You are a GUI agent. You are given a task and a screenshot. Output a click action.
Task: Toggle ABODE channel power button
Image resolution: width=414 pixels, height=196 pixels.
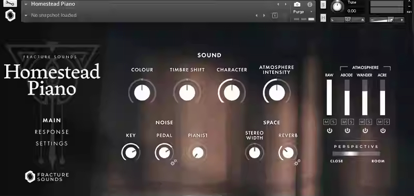pos(347,130)
